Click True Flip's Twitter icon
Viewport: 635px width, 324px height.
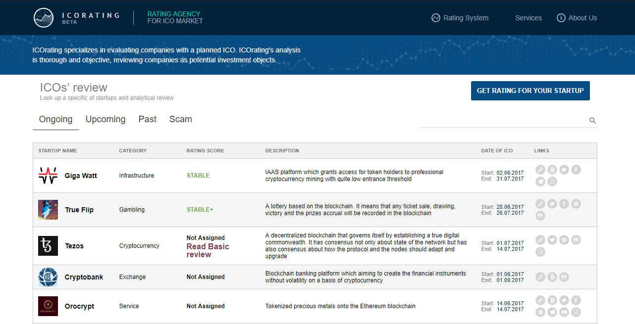pos(552,204)
